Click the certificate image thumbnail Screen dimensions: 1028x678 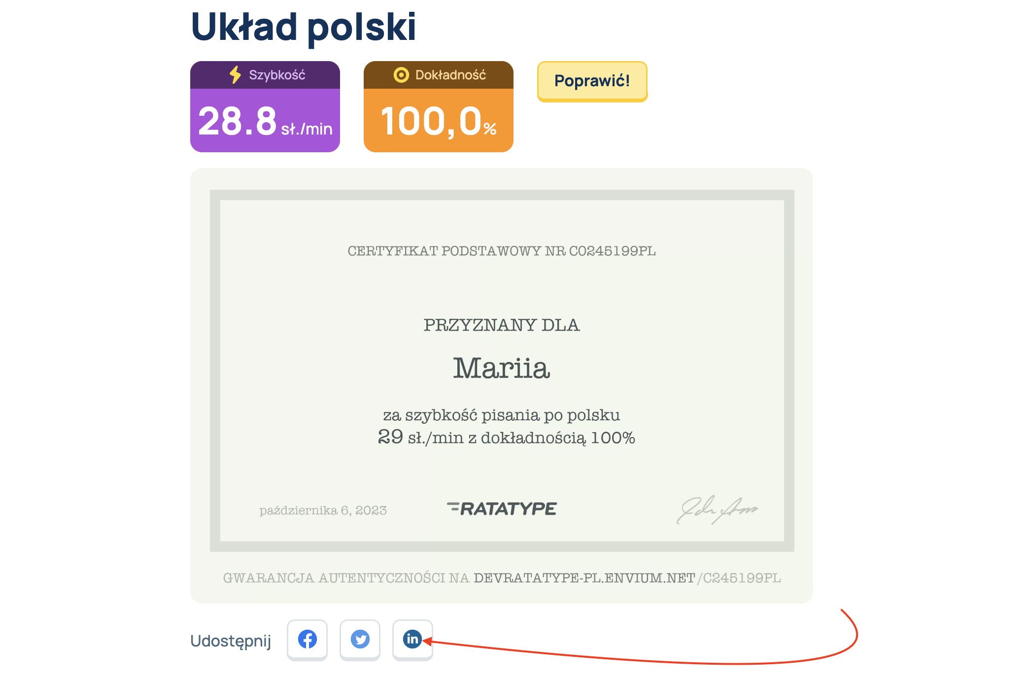click(502, 371)
